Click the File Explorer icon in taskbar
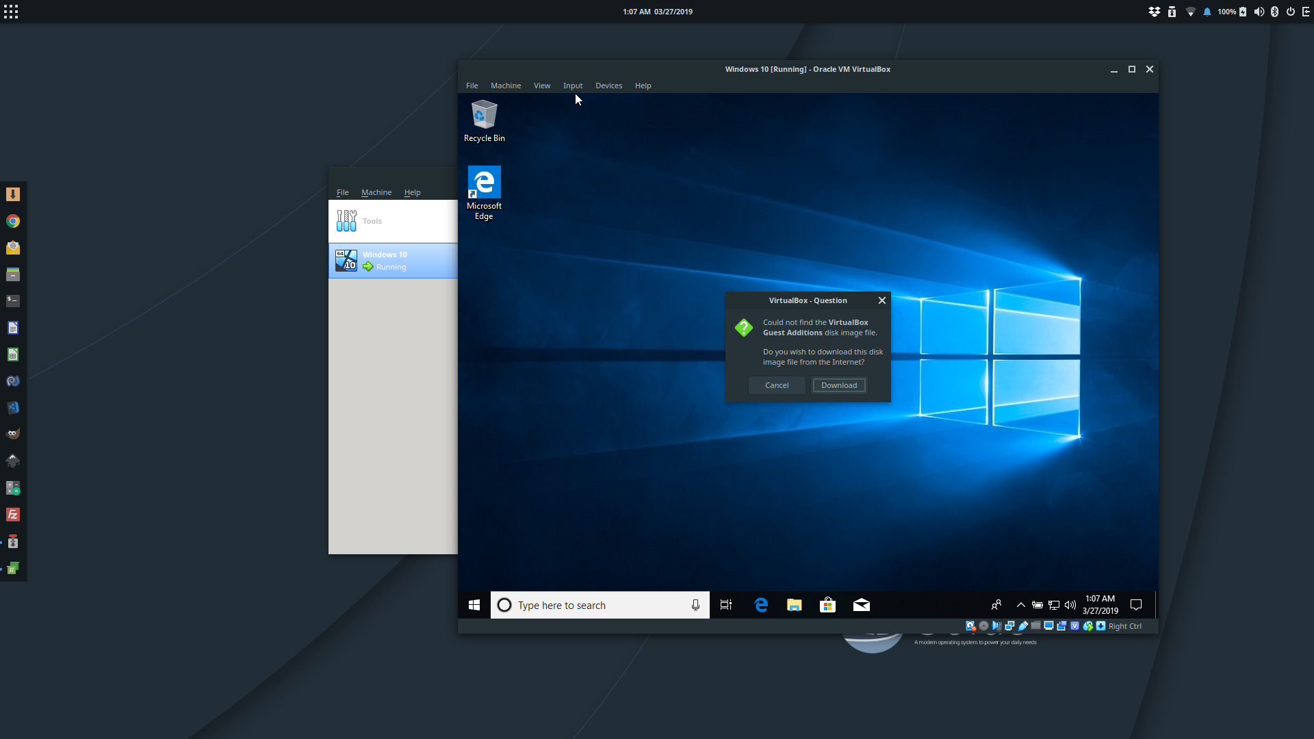Screen dimensions: 1314x739 pyautogui.click(x=794, y=605)
